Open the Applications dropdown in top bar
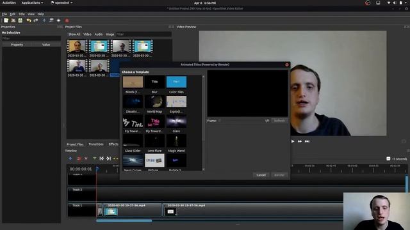 (x=32, y=3)
